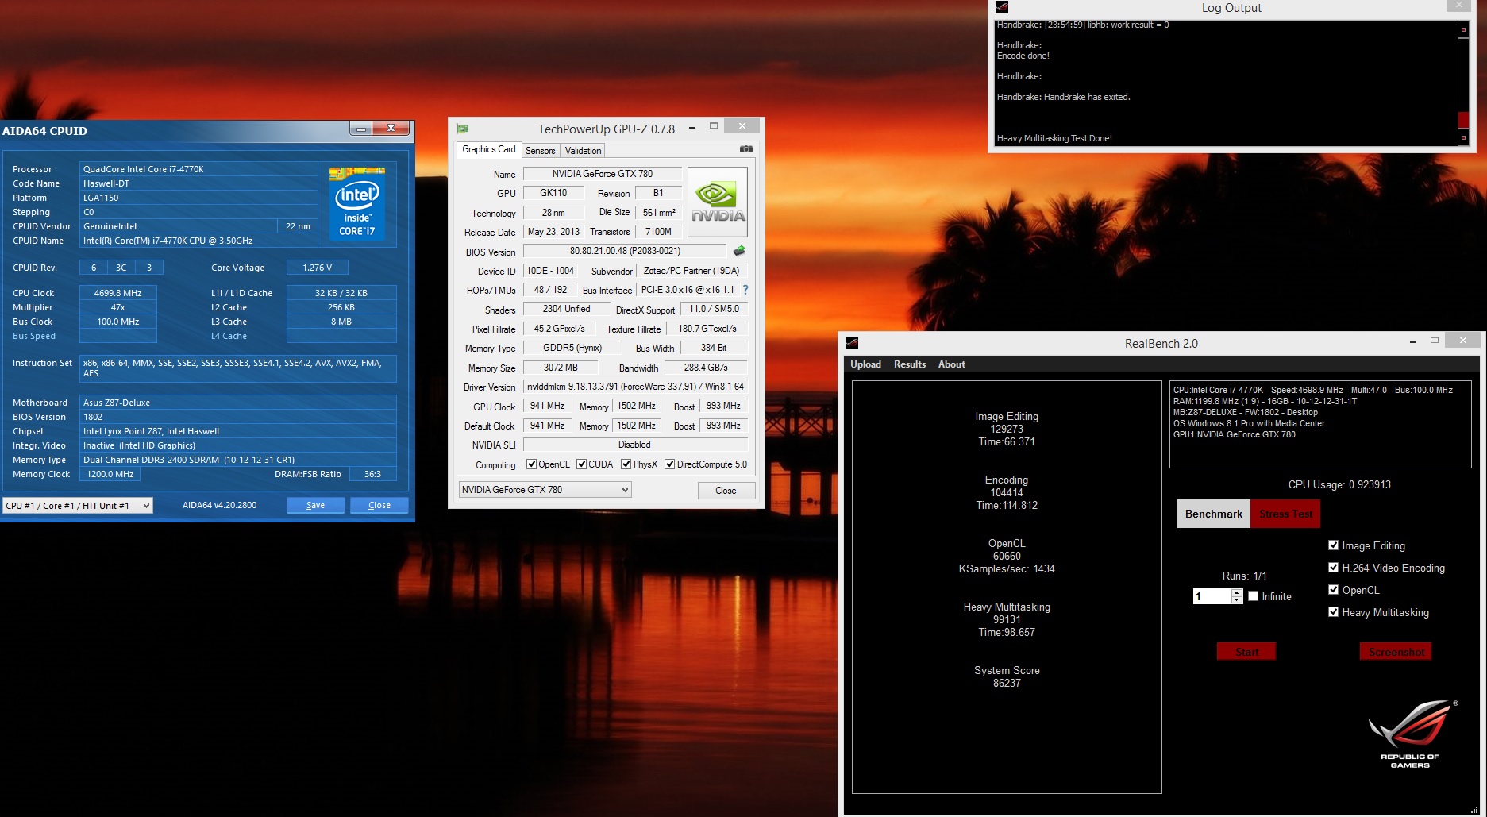Click the red Log Output scrollbar thumb
Screen dimensions: 1487x817
[x=1463, y=121]
